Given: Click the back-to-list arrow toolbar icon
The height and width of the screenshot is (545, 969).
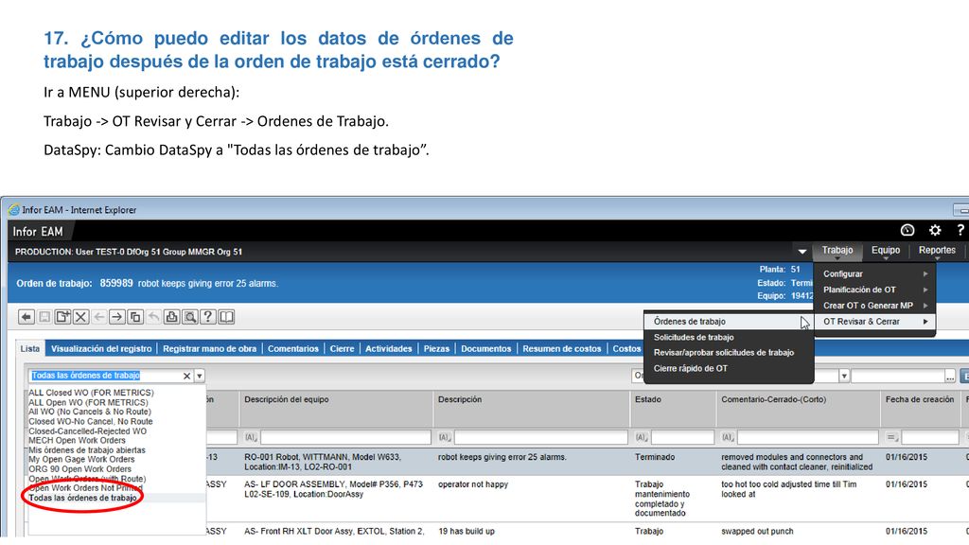Looking at the screenshot, I should click(26, 317).
